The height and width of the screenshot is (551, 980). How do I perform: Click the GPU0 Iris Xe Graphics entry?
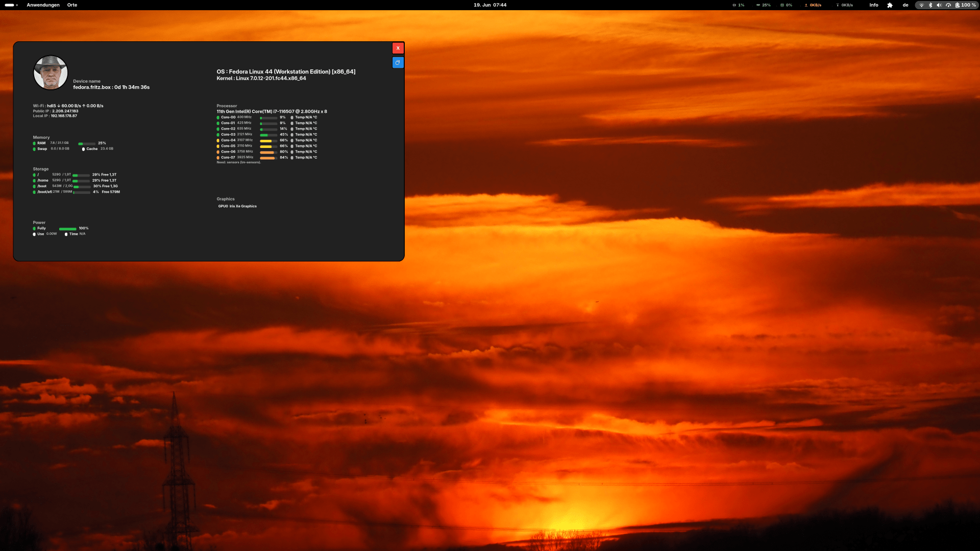tap(237, 207)
